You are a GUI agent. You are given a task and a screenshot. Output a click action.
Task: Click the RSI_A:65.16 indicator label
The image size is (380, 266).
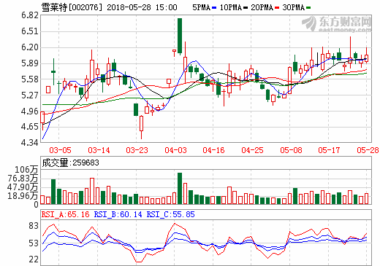point(65,214)
